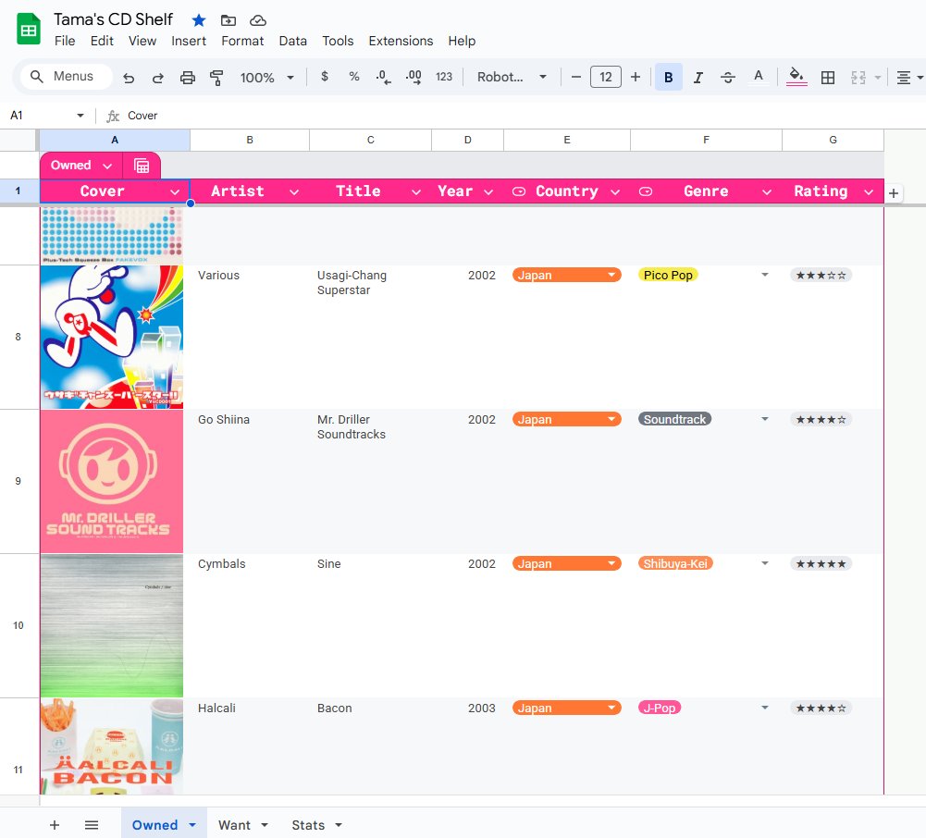Open the Sheets home icon
926x838 pixels.
(29, 30)
